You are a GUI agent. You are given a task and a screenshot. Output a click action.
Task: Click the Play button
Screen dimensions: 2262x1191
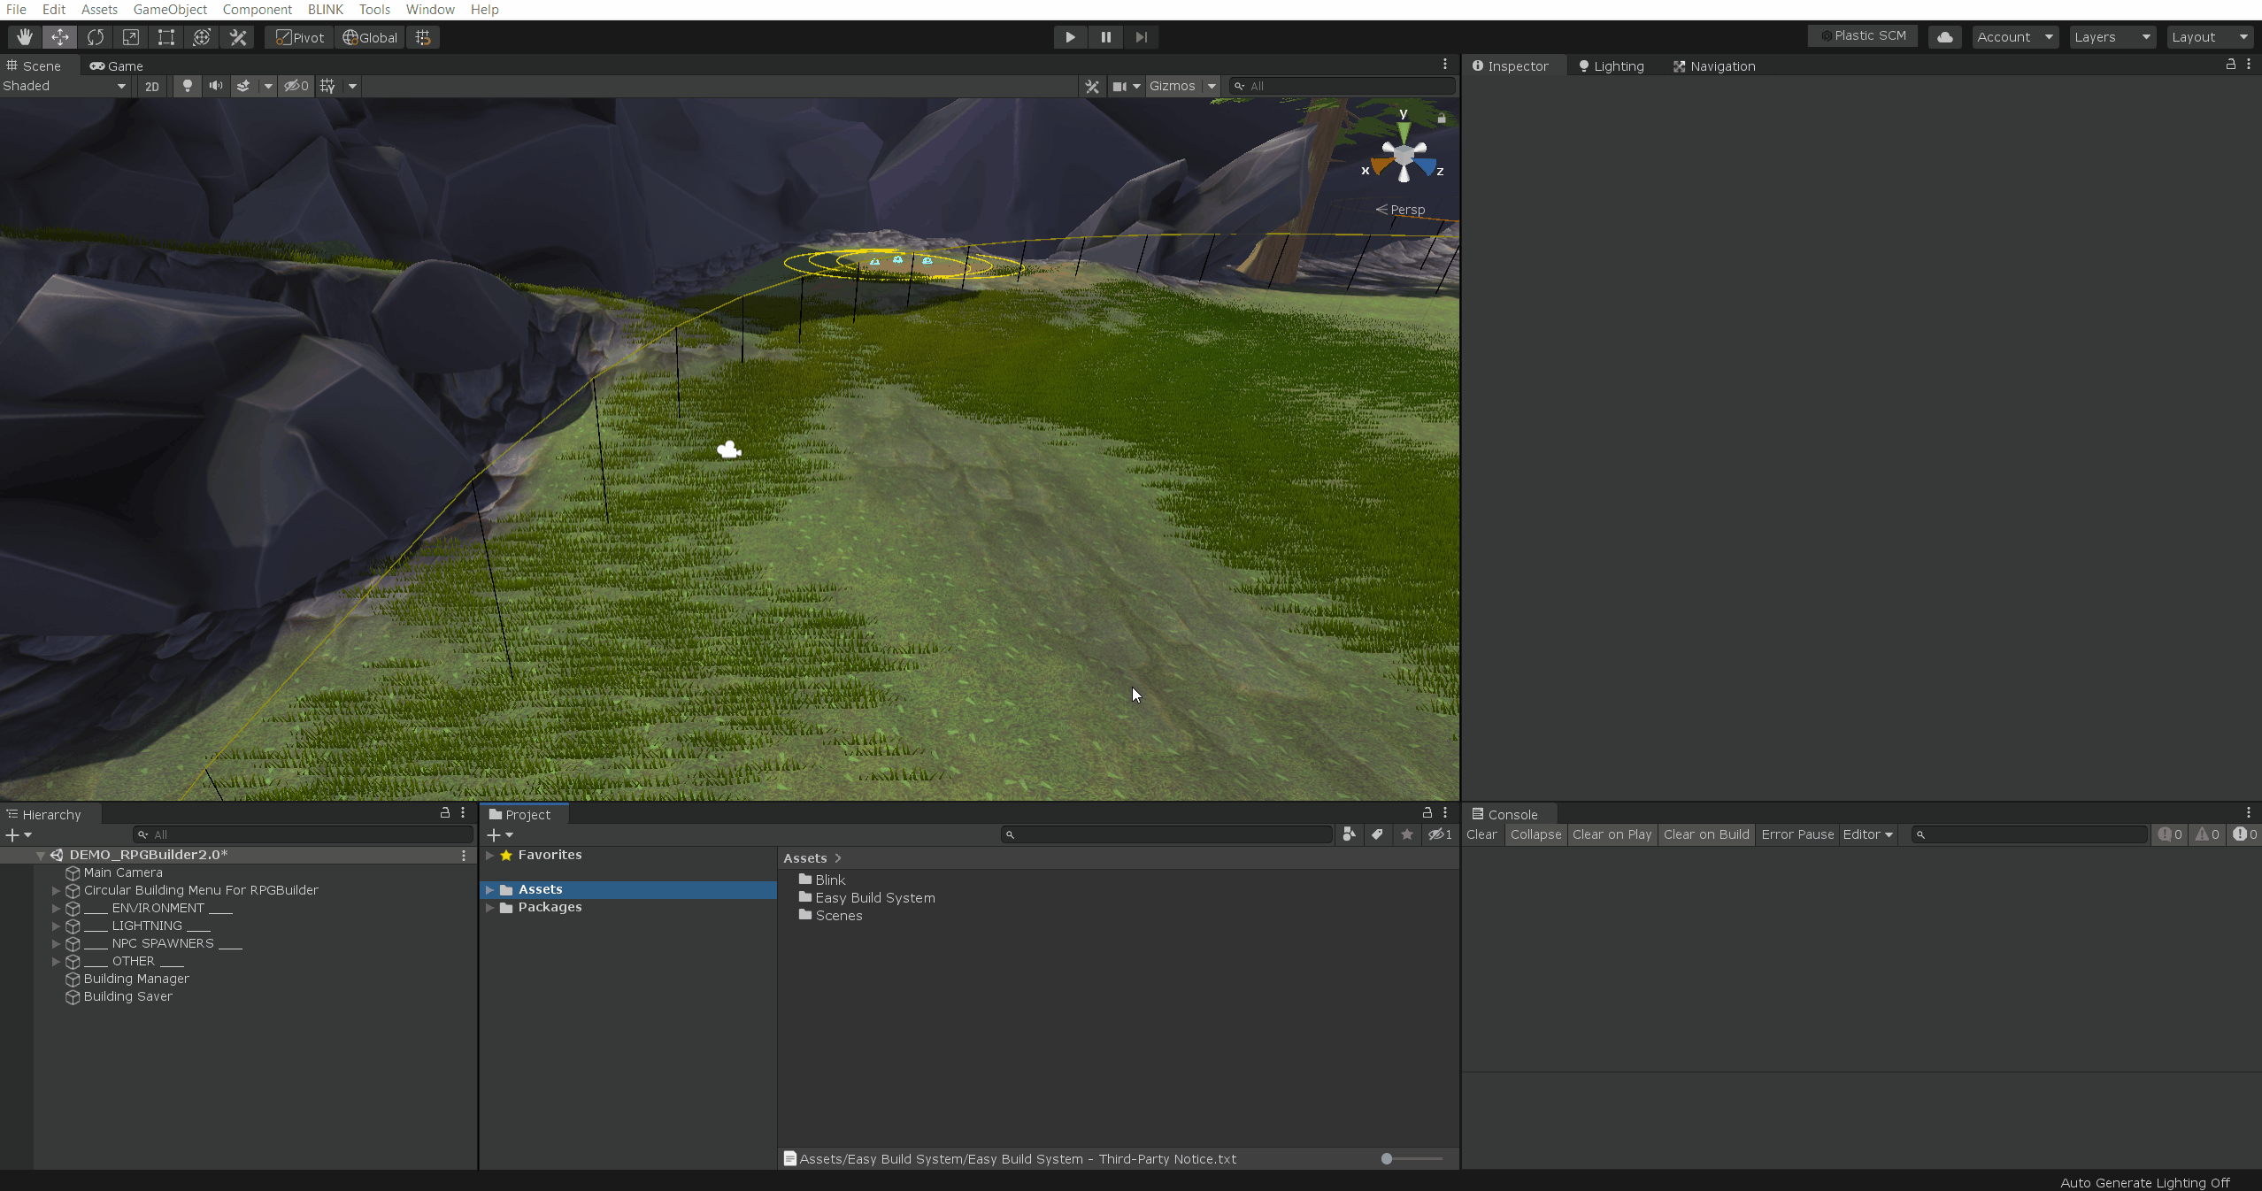point(1070,37)
